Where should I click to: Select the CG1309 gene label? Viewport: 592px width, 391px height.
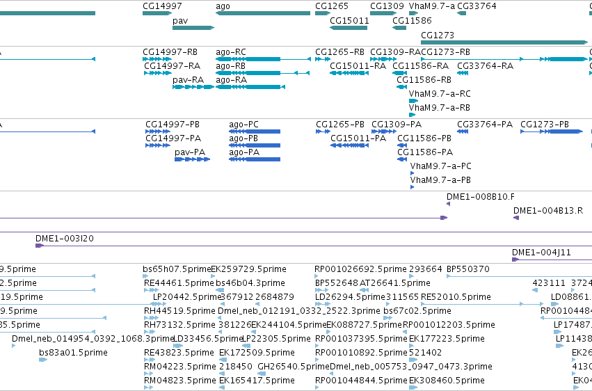387,6
